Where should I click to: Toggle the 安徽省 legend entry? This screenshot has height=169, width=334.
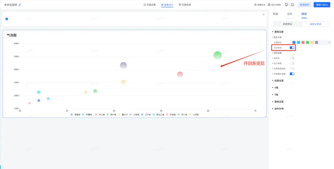click(x=171, y=115)
